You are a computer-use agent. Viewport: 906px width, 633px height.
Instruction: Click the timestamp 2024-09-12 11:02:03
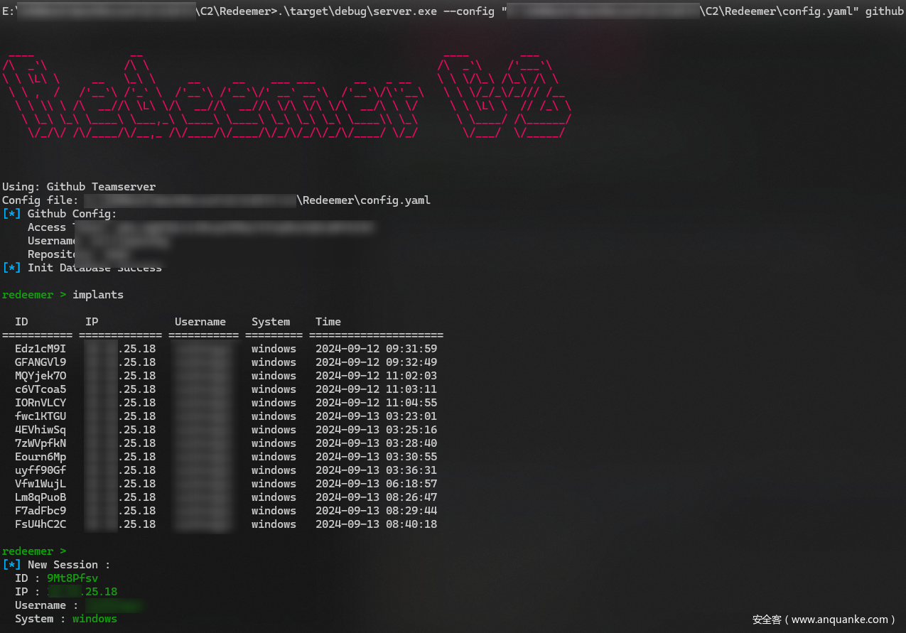[x=376, y=376]
